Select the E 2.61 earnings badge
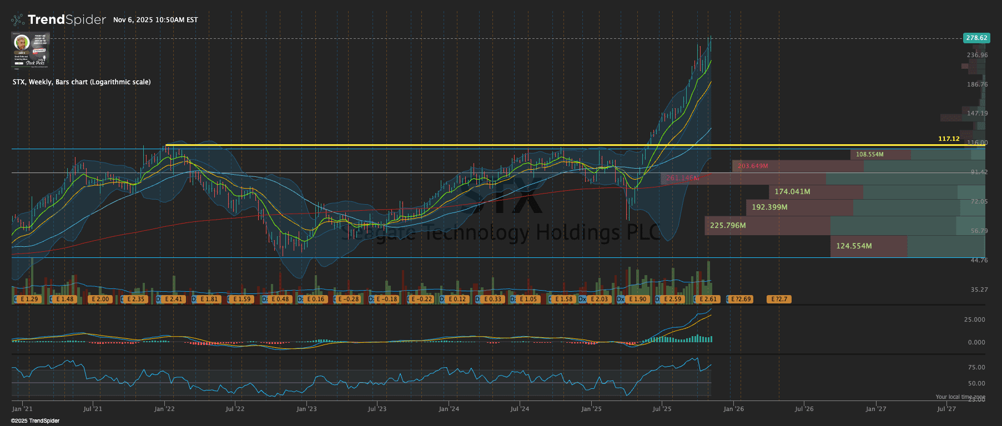Viewport: 1002px width, 426px height. [708, 299]
